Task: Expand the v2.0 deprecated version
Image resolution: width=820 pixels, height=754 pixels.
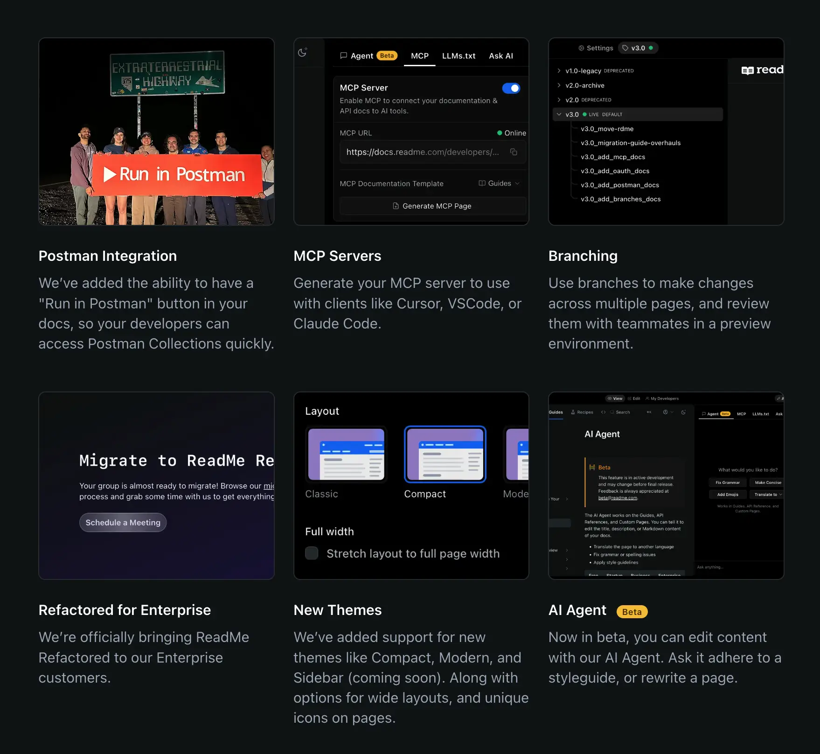Action: 559,100
